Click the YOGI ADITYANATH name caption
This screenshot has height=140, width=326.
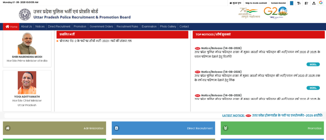pos(27,97)
